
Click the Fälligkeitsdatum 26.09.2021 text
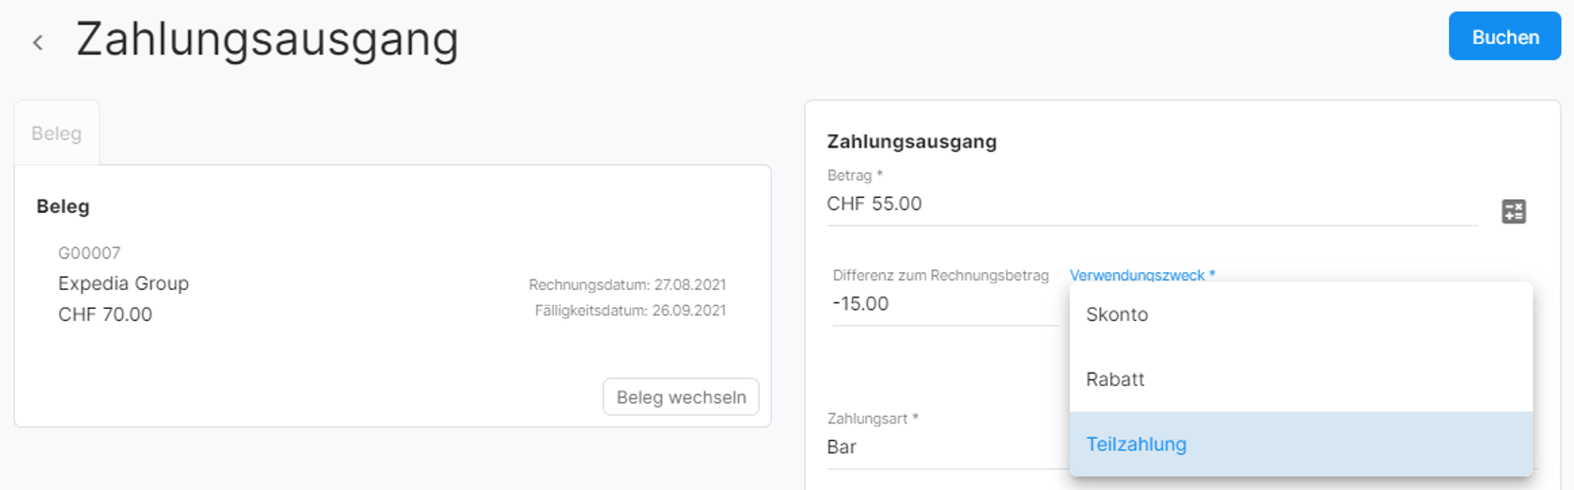[x=630, y=311]
